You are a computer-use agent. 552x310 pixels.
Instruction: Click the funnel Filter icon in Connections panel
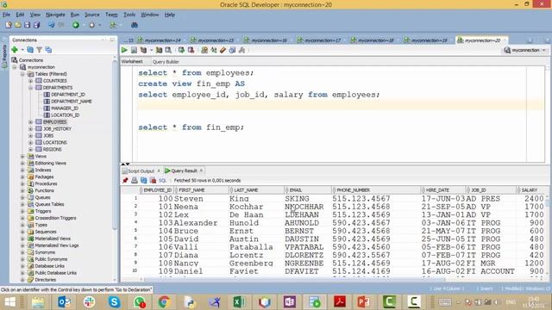40,50
